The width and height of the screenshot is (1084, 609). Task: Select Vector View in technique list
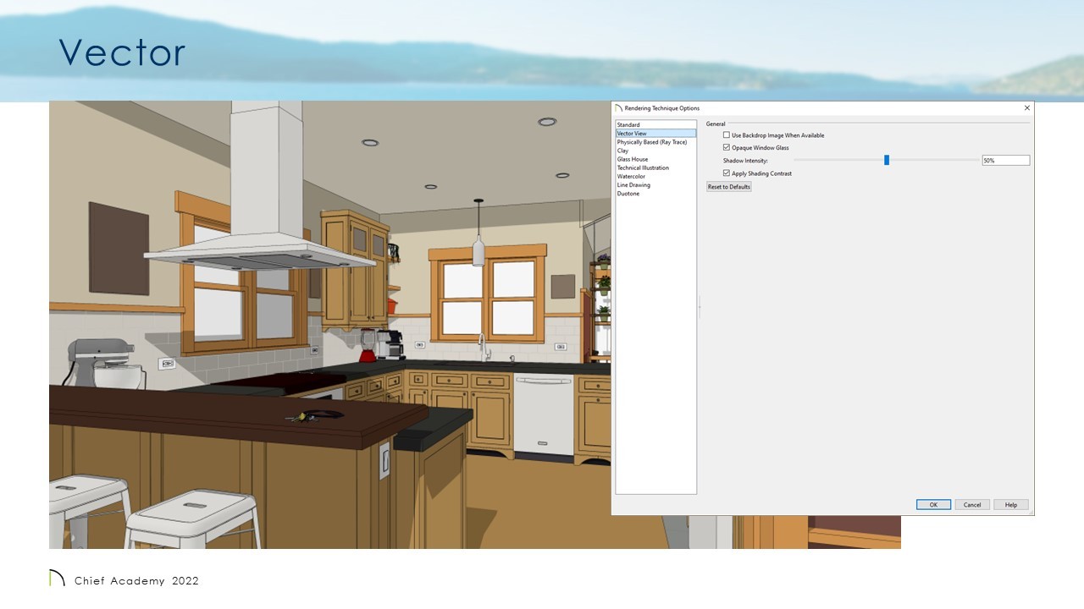point(632,134)
